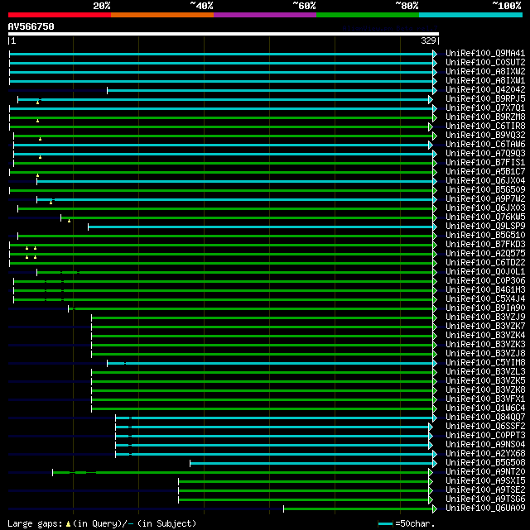Click the cyan ~100% identity color segment
Screen dimensions: 530x530
point(470,15)
